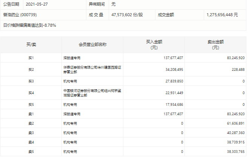249x157 pixels.
Task: Click the 异常期间 label cell
Action: click(x=96, y=5)
